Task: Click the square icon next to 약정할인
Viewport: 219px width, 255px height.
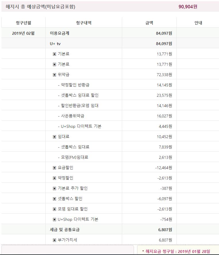Action: click(54, 178)
